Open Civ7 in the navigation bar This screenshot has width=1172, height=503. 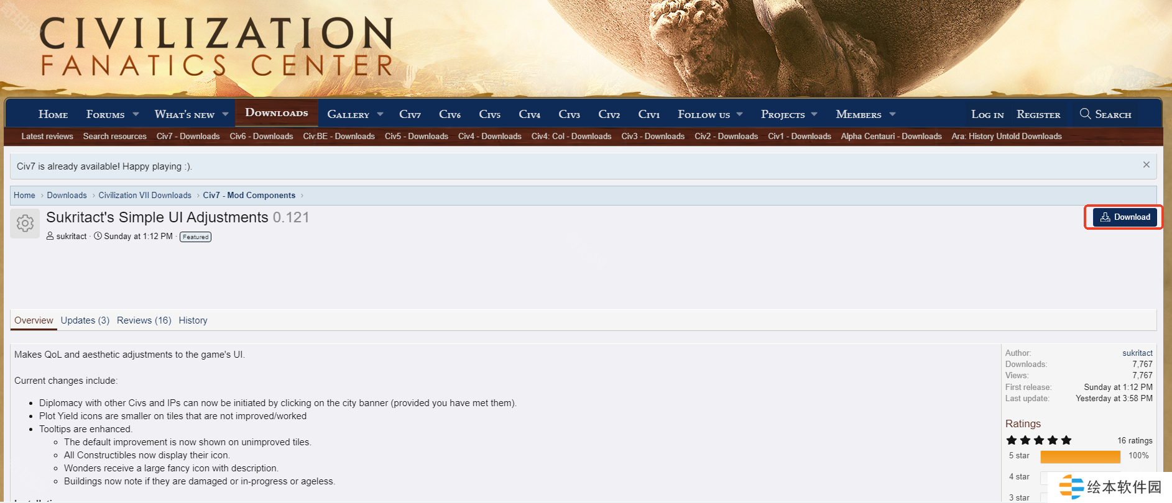click(410, 114)
